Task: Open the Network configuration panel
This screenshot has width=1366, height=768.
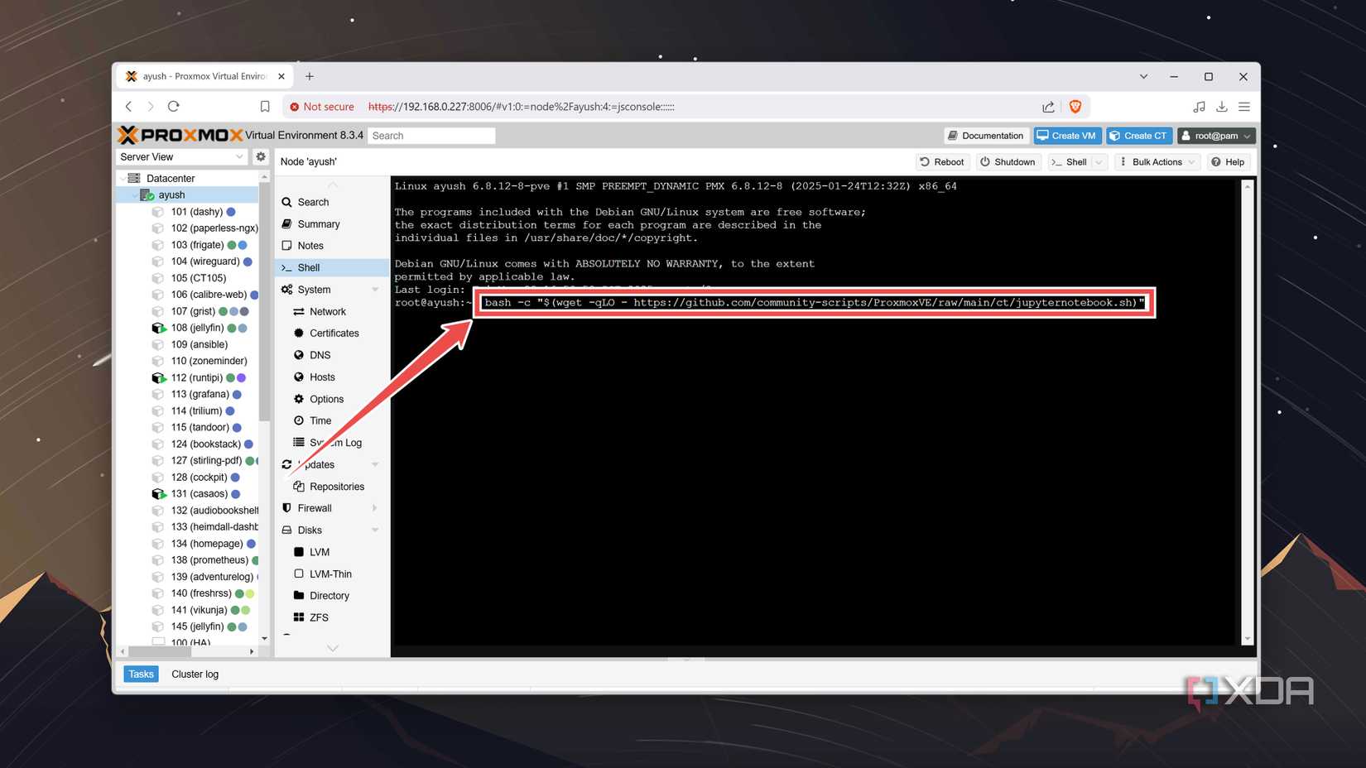Action: coord(326,311)
